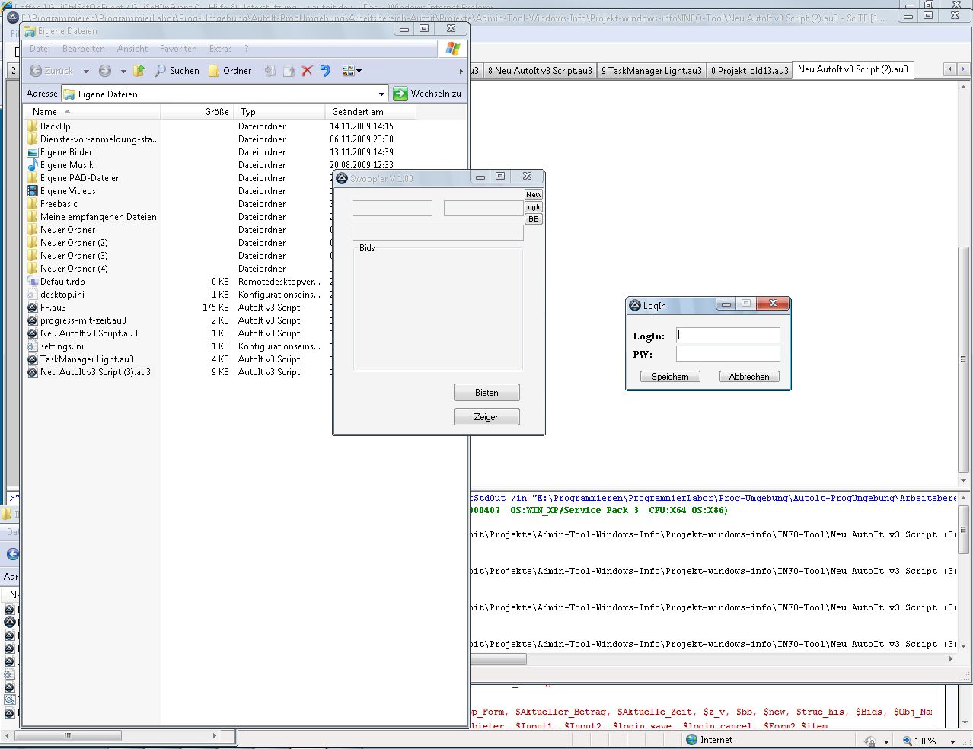Image resolution: width=973 pixels, height=749 pixels.
Task: Open the Adresse bar dropdown arrow
Action: coord(381,94)
